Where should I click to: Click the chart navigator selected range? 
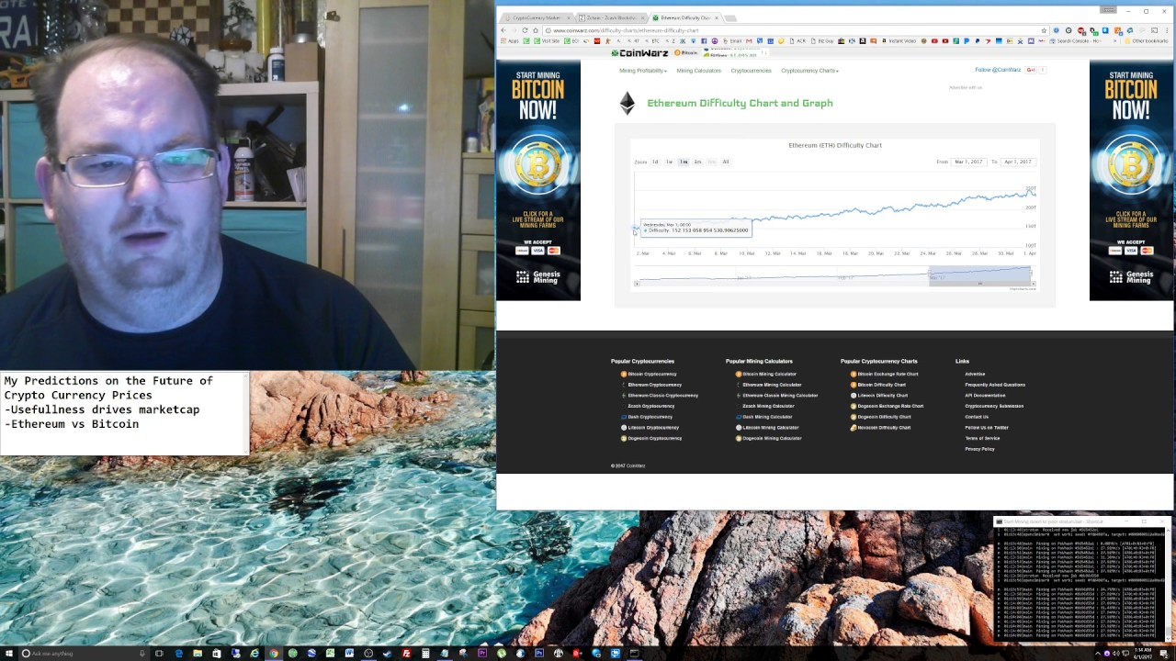(x=979, y=274)
